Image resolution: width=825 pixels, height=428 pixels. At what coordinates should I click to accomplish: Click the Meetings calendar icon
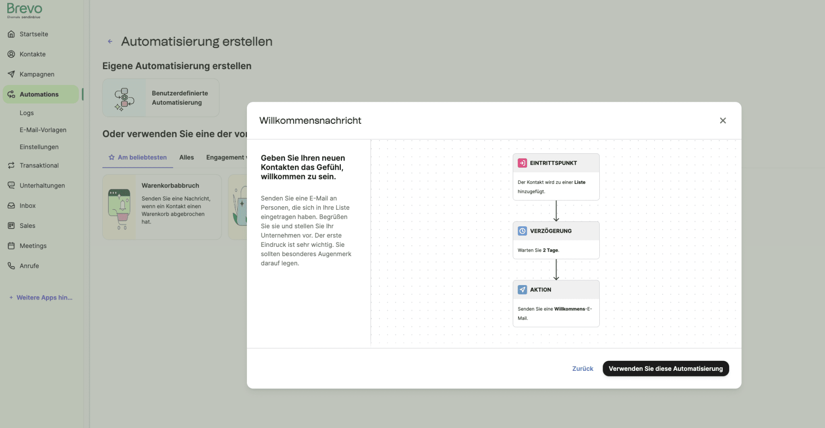point(11,246)
